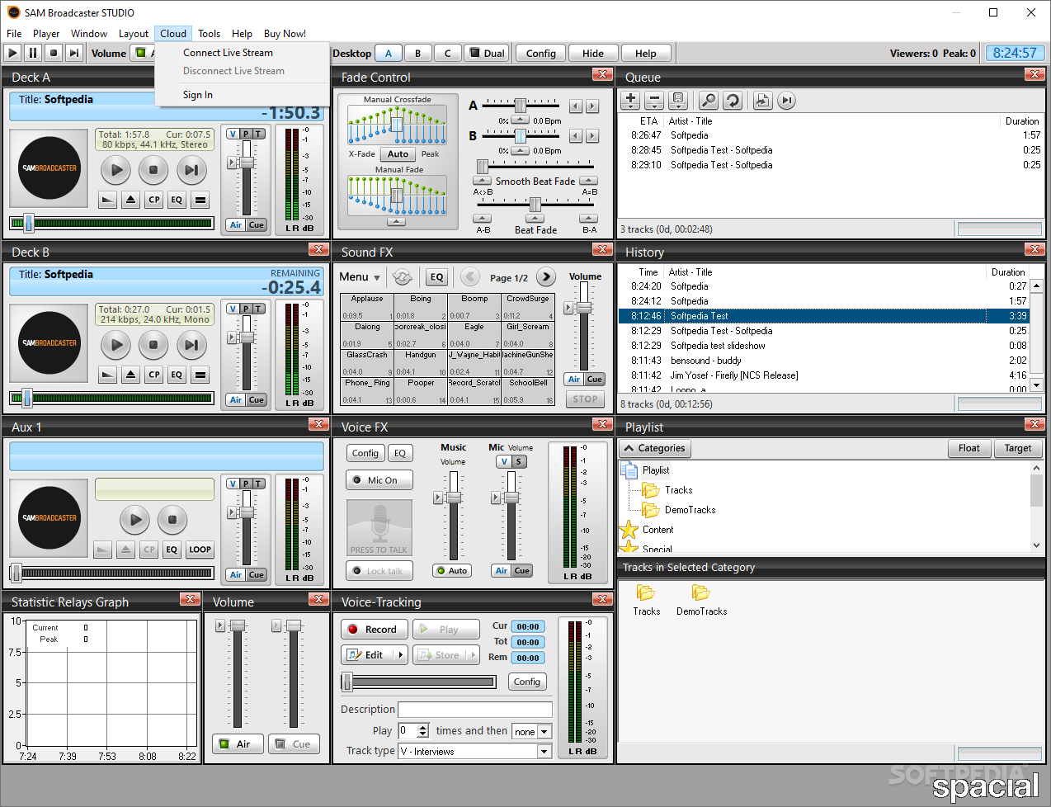Go to the next Sound FX page
This screenshot has height=807, width=1051.
(546, 277)
